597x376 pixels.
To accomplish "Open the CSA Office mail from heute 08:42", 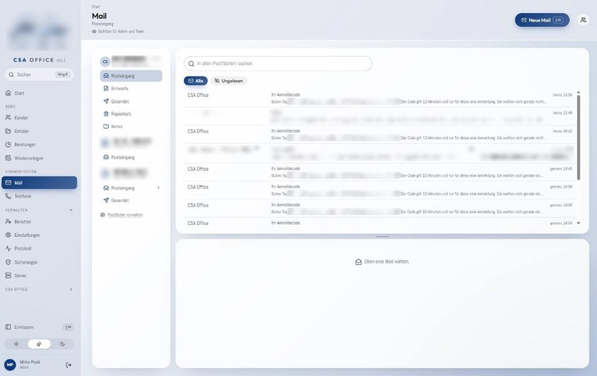I will point(380,134).
